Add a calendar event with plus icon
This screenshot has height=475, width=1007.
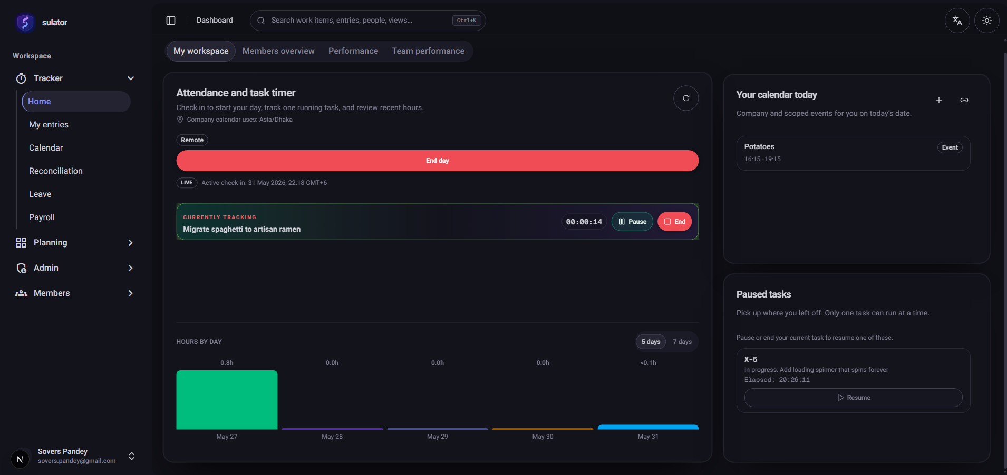coord(939,100)
